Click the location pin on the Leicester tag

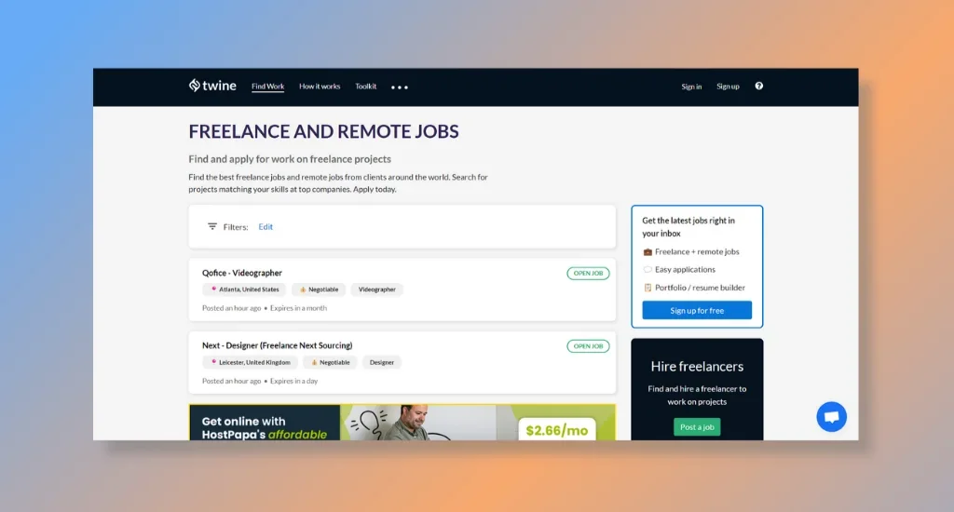pos(213,362)
